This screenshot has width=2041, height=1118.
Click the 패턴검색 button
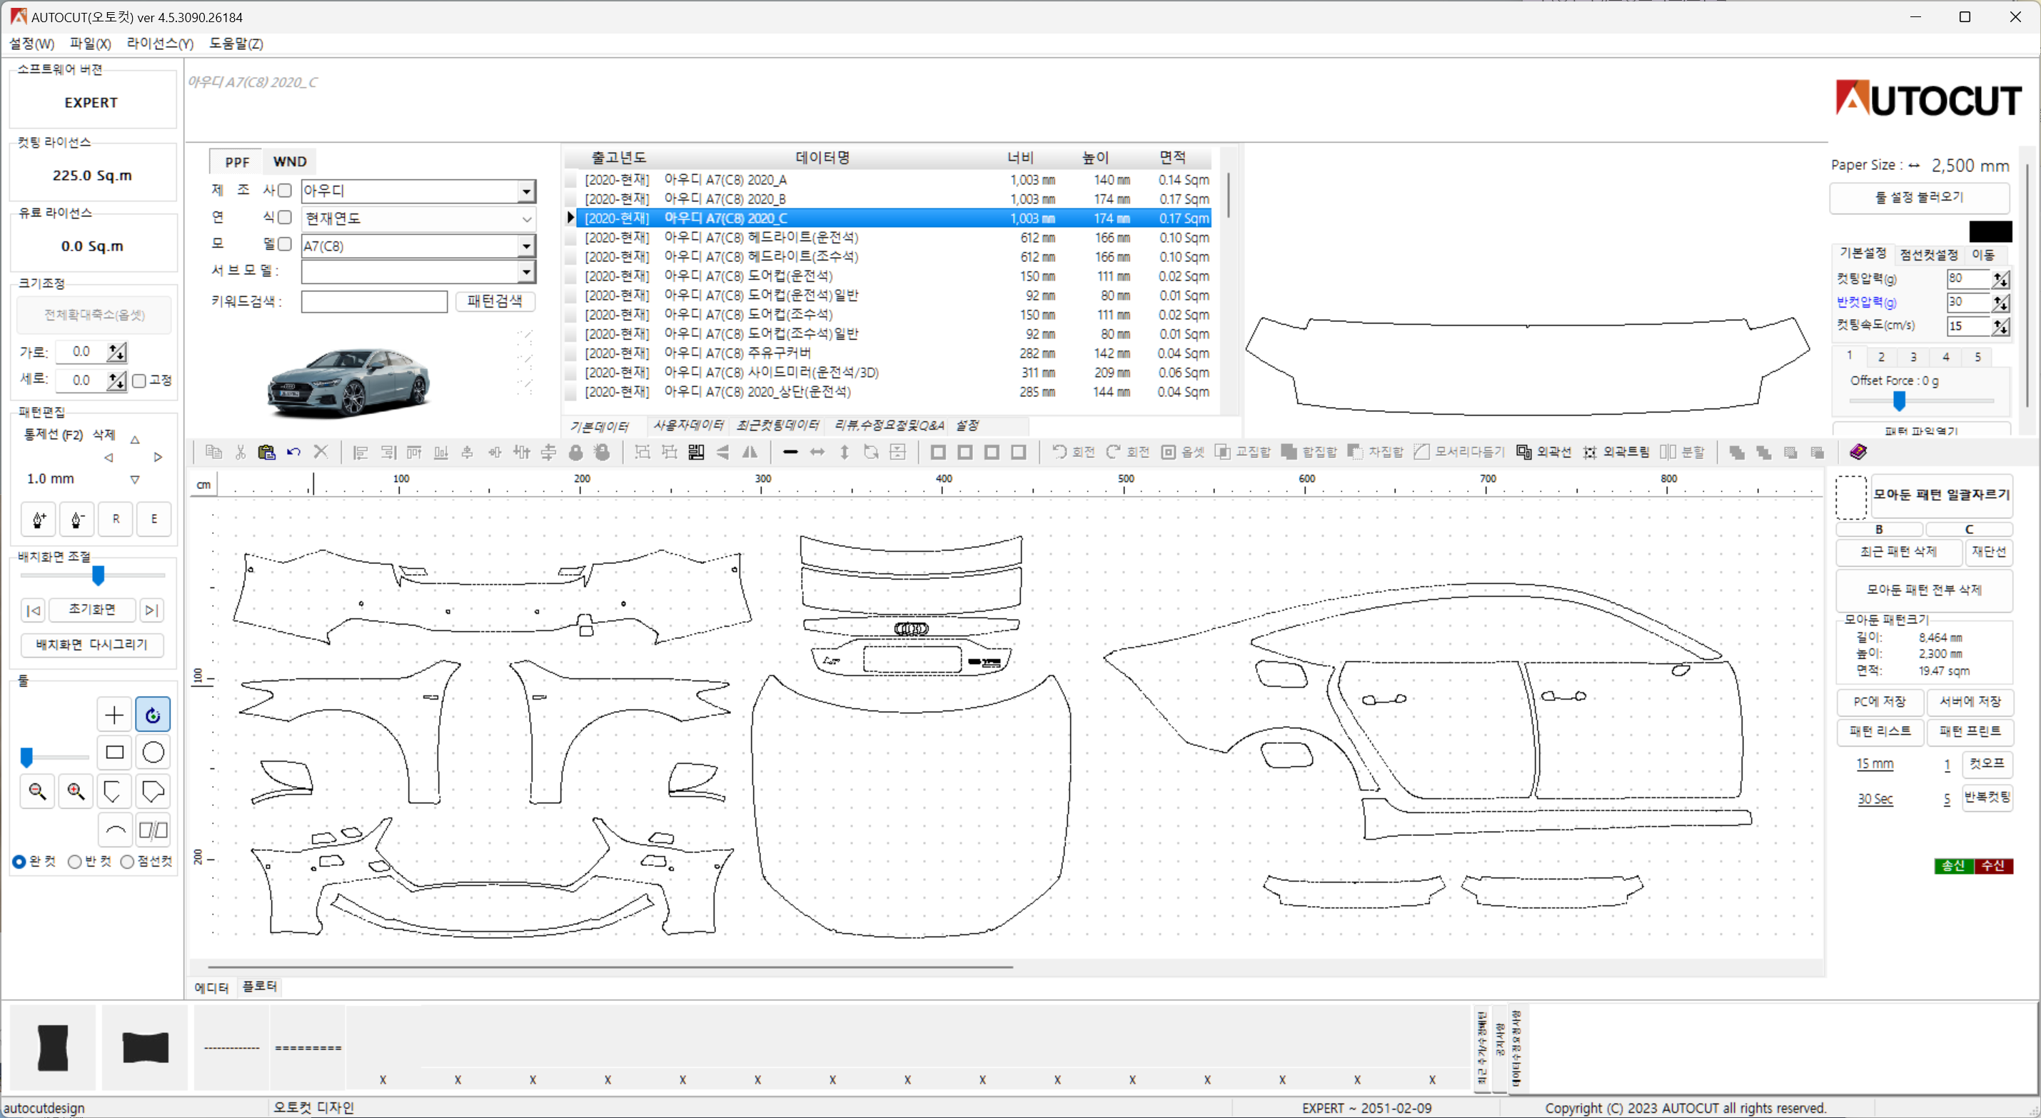495,301
